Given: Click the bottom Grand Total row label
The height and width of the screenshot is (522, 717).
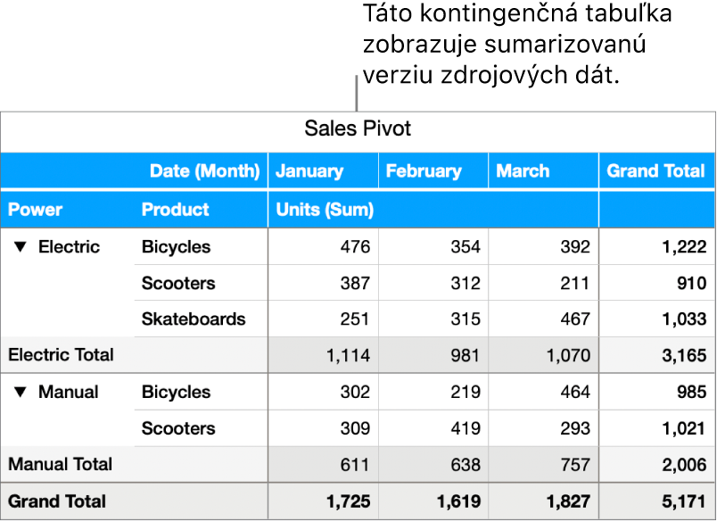Looking at the screenshot, I should tap(56, 501).
